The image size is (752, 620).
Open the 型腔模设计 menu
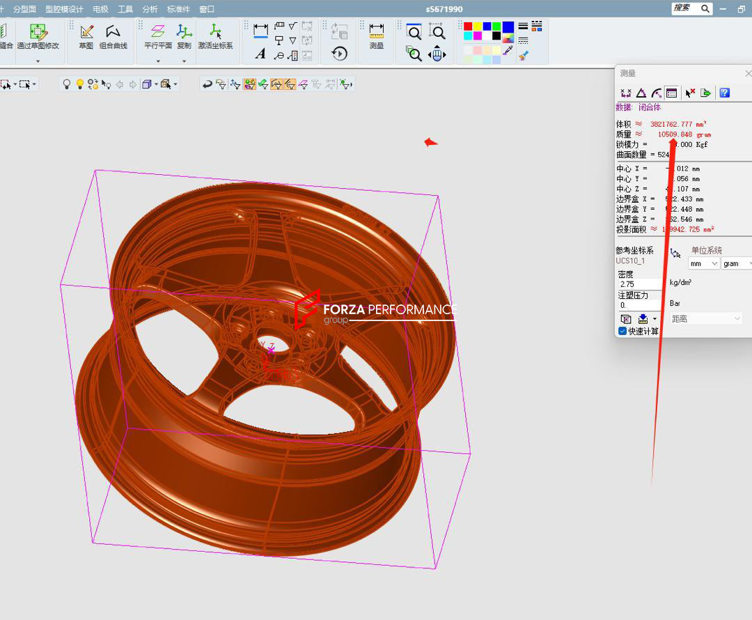click(64, 9)
